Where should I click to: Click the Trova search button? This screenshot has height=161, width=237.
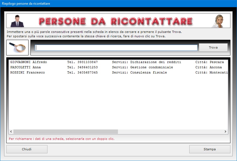pyautogui.click(x=213, y=47)
